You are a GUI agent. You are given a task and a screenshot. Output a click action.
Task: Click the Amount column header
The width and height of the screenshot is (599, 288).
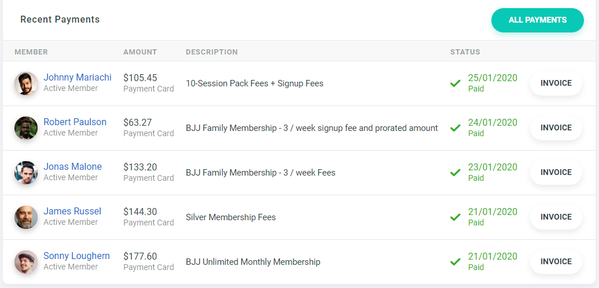click(x=140, y=52)
